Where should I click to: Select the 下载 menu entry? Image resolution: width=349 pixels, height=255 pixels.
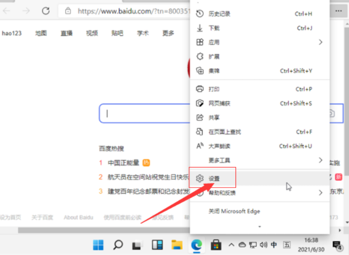[x=259, y=28]
